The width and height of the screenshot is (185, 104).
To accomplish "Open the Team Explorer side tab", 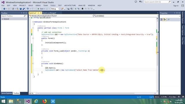I will [183, 30].
